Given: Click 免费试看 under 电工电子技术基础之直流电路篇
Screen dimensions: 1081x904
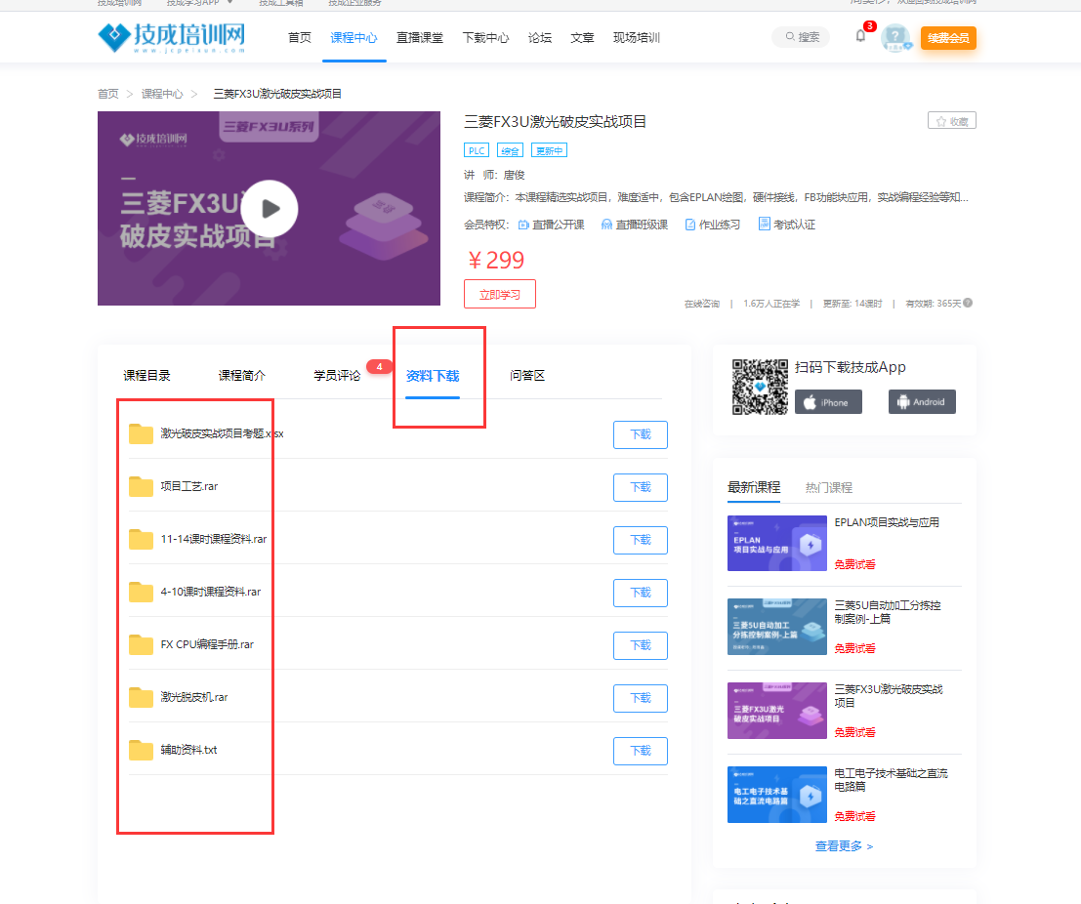Looking at the screenshot, I should point(854,816).
